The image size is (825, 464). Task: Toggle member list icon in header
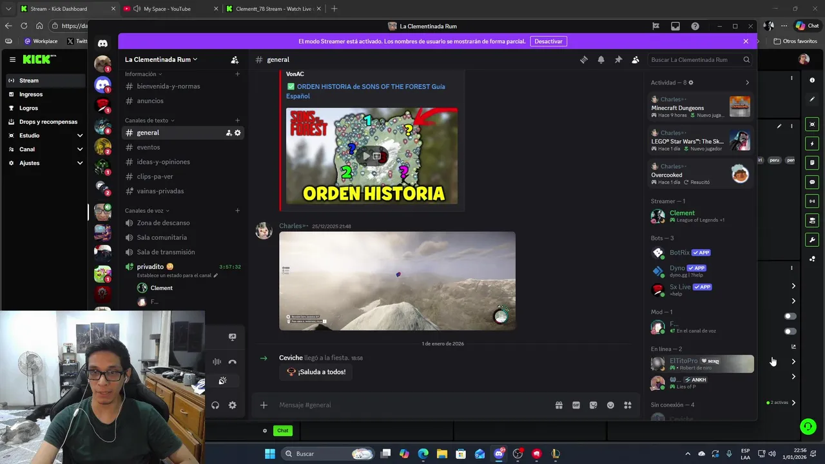[x=635, y=59]
